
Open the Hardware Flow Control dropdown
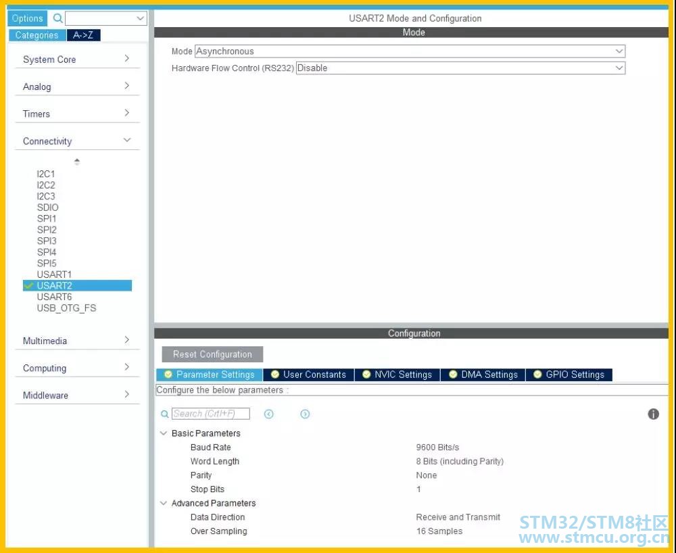click(x=460, y=68)
